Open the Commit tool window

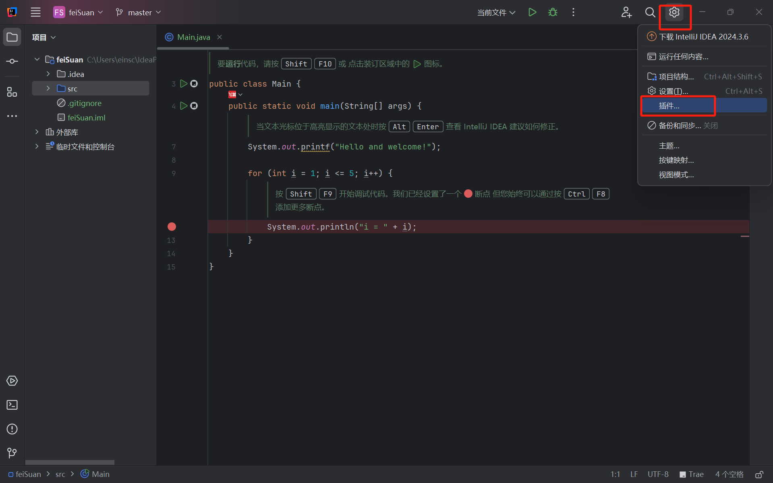(12, 61)
